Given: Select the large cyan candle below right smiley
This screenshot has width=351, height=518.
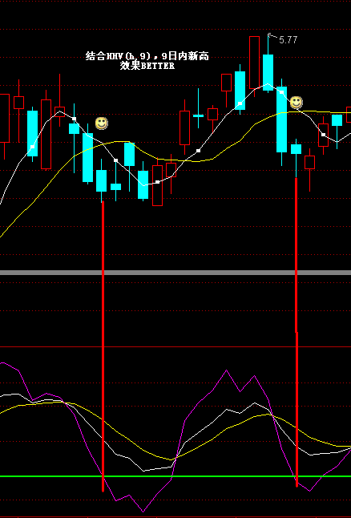Looking at the screenshot, I should pyautogui.click(x=281, y=119).
